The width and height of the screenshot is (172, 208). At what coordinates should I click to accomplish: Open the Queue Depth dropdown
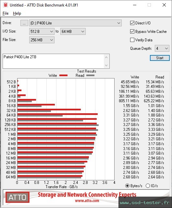[x=162, y=49]
